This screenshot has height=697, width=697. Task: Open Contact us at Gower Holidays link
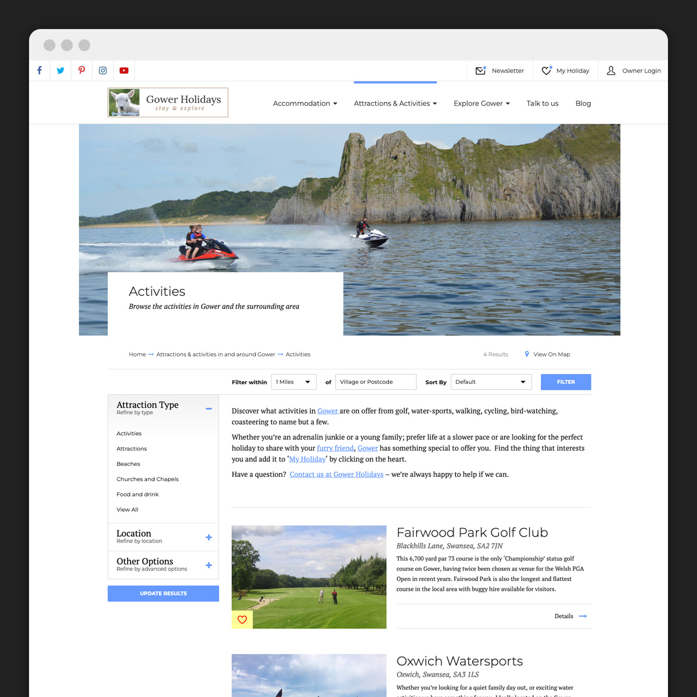336,474
